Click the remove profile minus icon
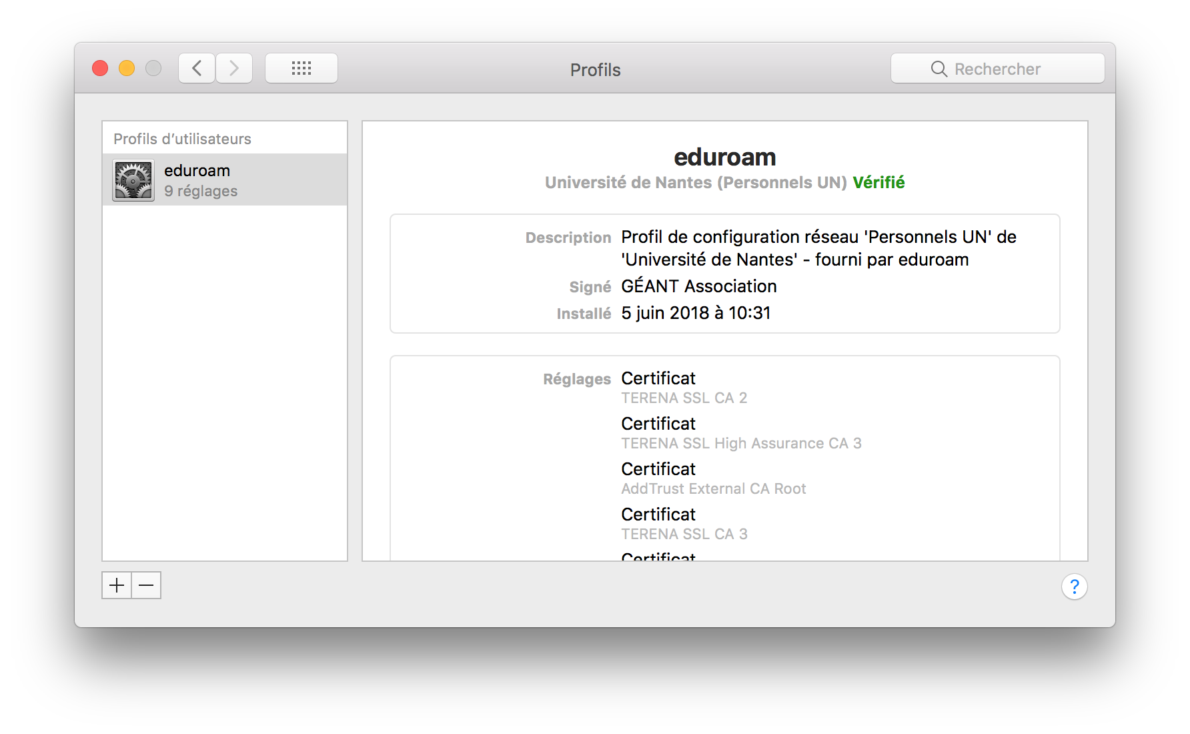The width and height of the screenshot is (1190, 734). (x=146, y=585)
